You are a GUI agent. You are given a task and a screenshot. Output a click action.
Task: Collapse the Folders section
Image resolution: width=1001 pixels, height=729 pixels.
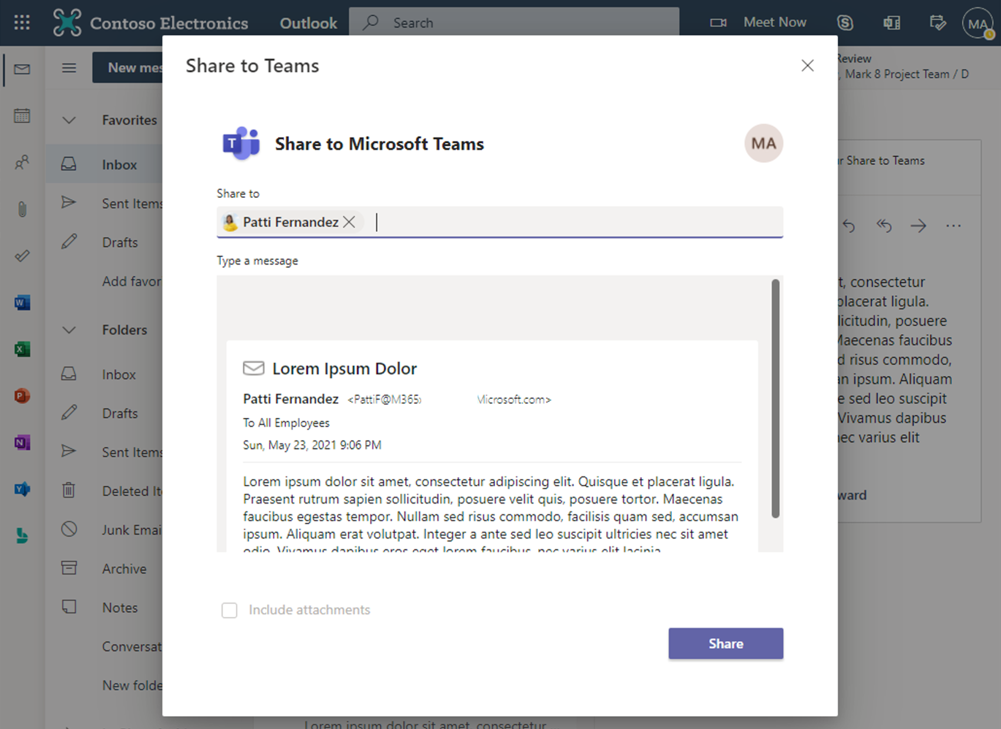click(x=69, y=330)
